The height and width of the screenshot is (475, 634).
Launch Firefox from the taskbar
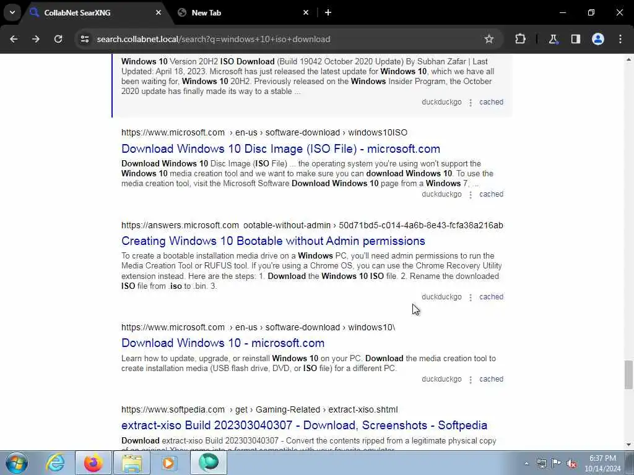(x=93, y=463)
